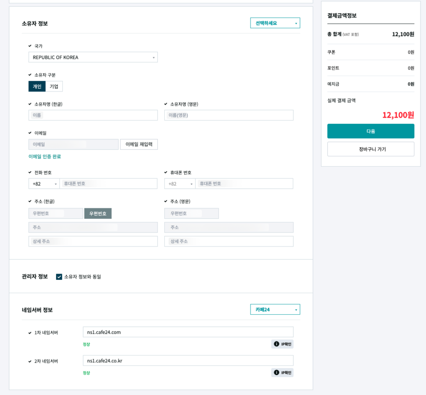Open the 카페24 nameserver dropdown
Viewport: 426px width, 395px height.
pos(275,310)
